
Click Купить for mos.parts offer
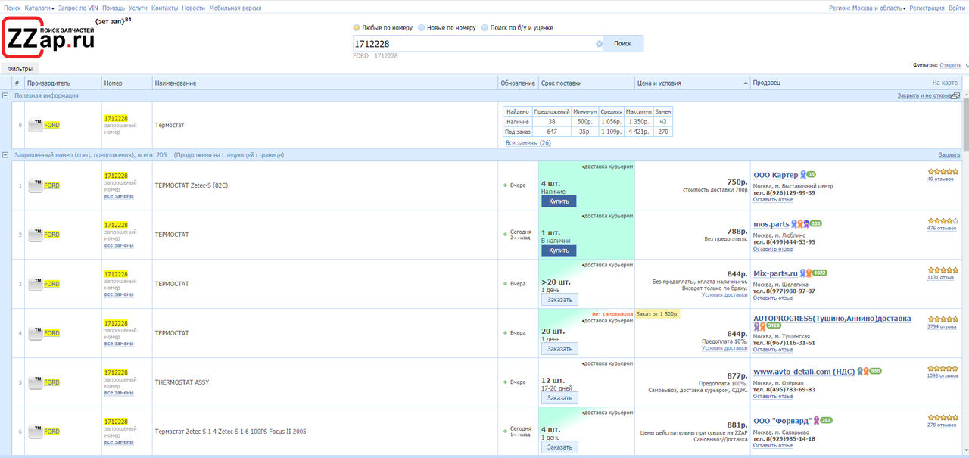click(x=559, y=251)
